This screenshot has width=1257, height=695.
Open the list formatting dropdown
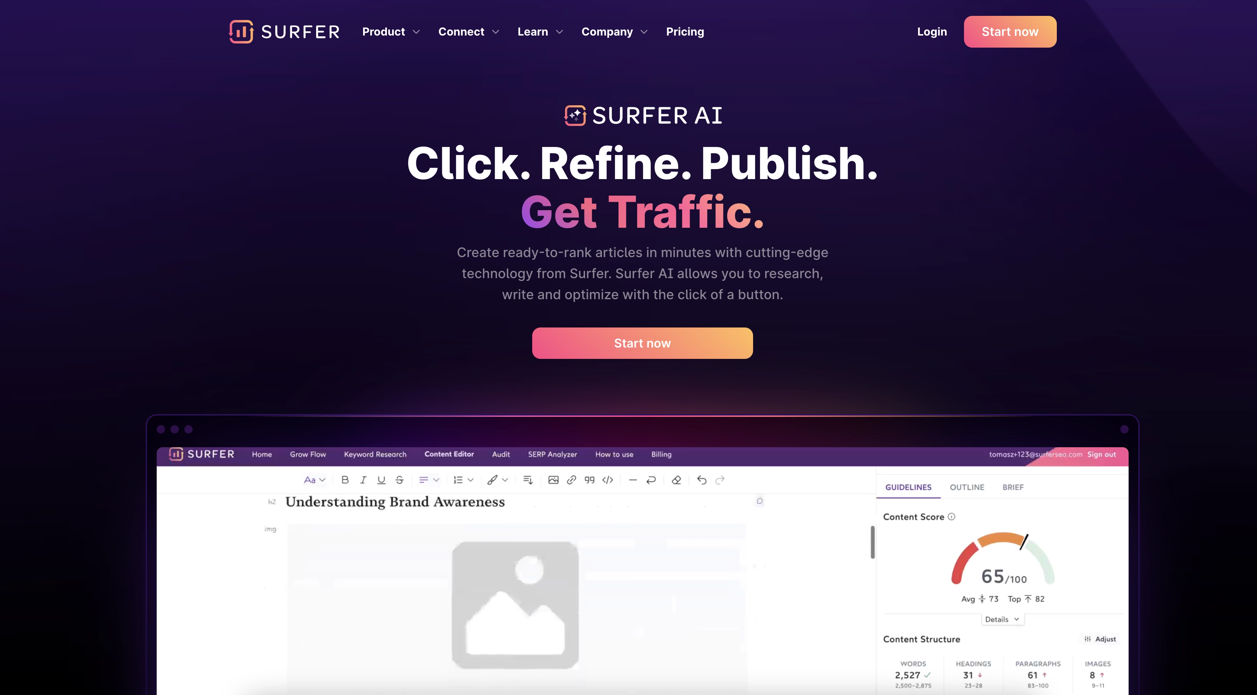pos(466,479)
